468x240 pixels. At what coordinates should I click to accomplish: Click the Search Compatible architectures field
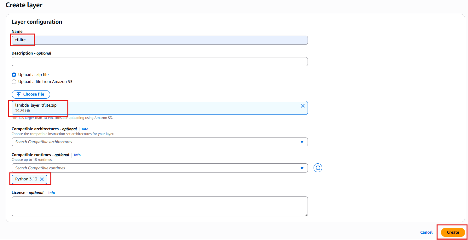pos(154,142)
